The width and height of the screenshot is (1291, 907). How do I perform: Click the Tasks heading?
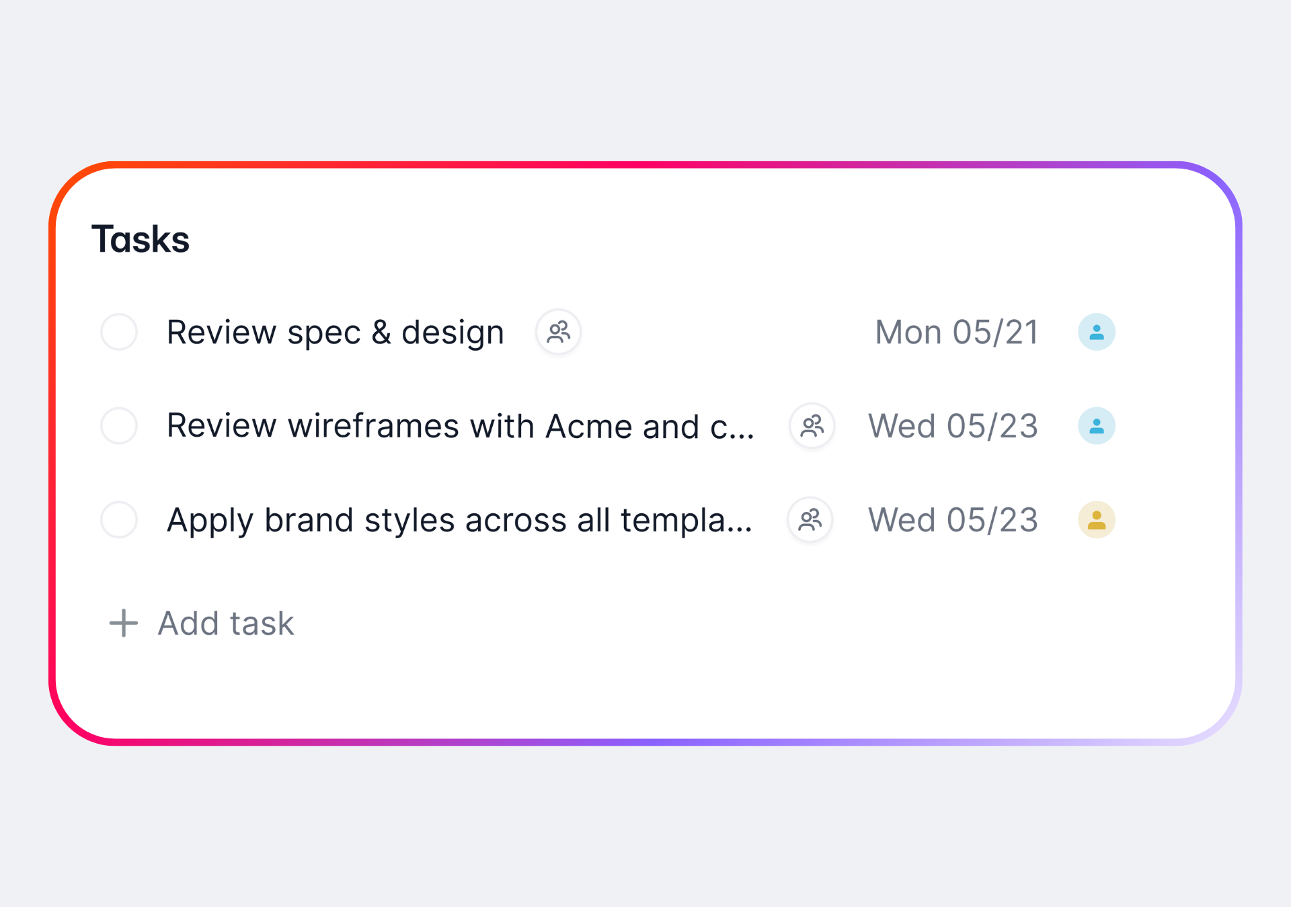point(141,239)
